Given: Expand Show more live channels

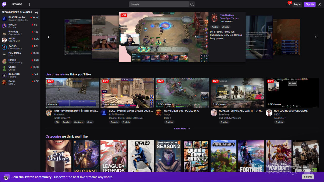Looking at the screenshot, I should (182, 129).
